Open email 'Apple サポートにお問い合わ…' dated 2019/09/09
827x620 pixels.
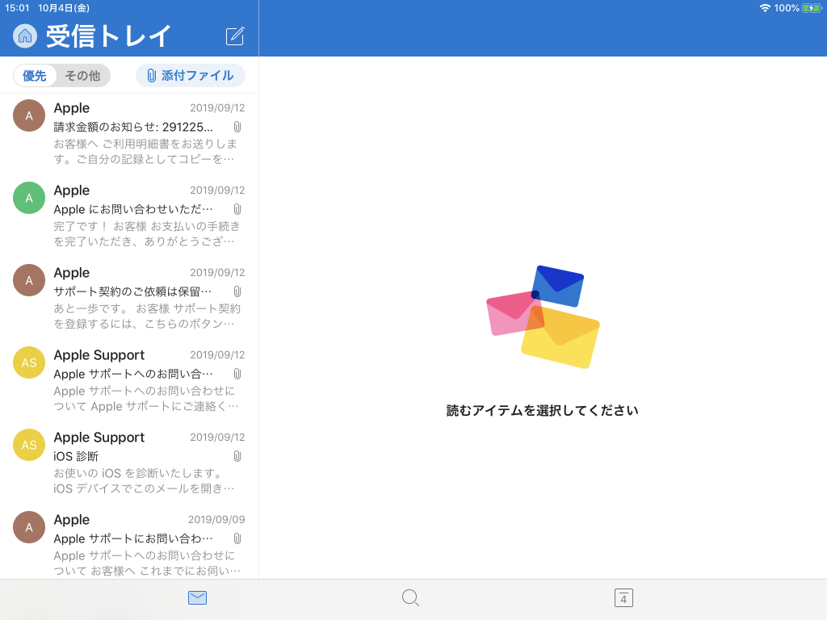(x=129, y=543)
